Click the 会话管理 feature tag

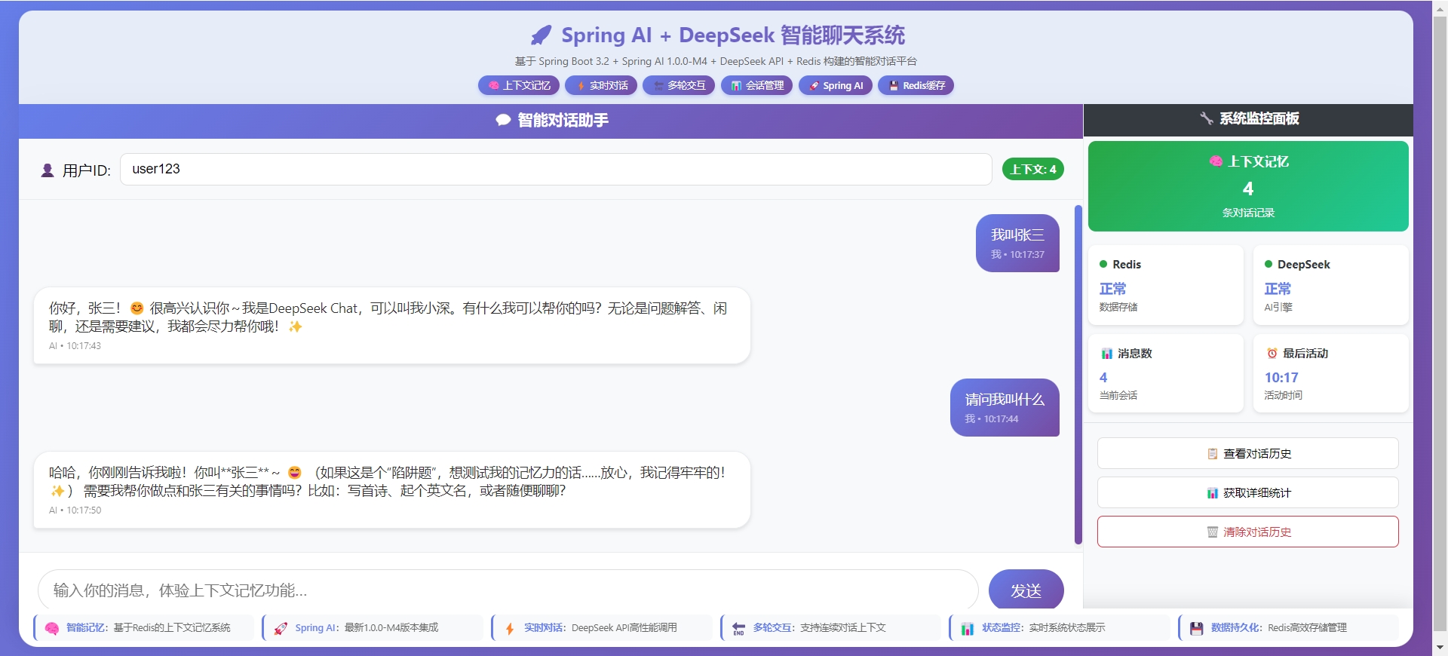(756, 86)
